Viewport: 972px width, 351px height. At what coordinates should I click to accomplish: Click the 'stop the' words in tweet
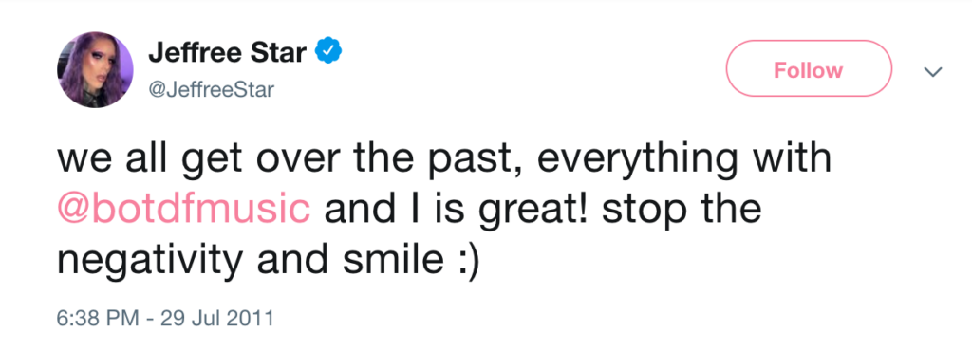(x=682, y=212)
